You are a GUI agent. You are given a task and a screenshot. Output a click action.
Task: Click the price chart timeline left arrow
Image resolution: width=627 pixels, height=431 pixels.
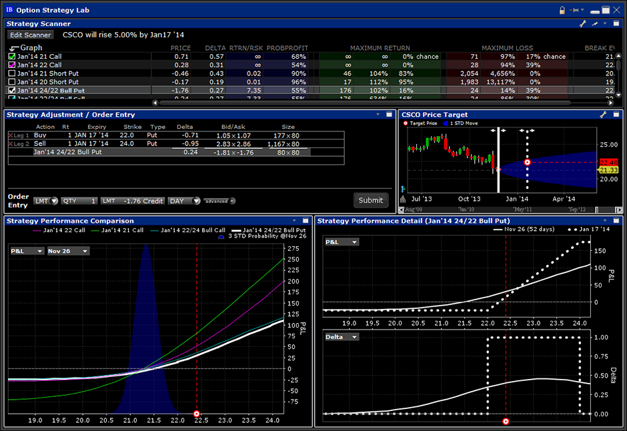click(x=402, y=209)
